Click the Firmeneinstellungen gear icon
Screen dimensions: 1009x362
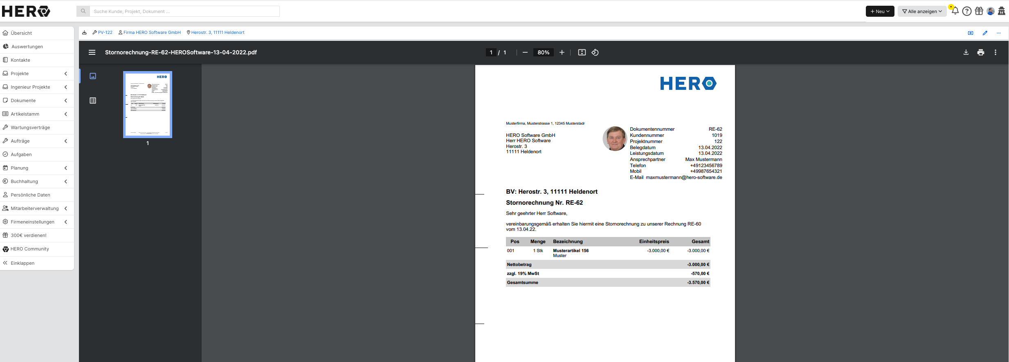tap(5, 222)
